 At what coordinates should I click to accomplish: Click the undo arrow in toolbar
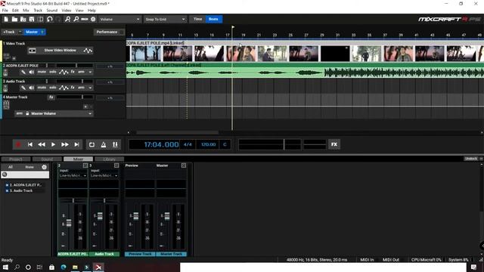click(50, 19)
